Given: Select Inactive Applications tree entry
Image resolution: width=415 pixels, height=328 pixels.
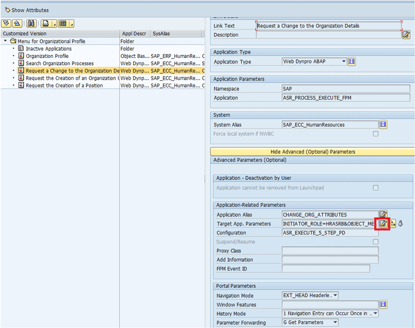Looking at the screenshot, I should (x=48, y=48).
